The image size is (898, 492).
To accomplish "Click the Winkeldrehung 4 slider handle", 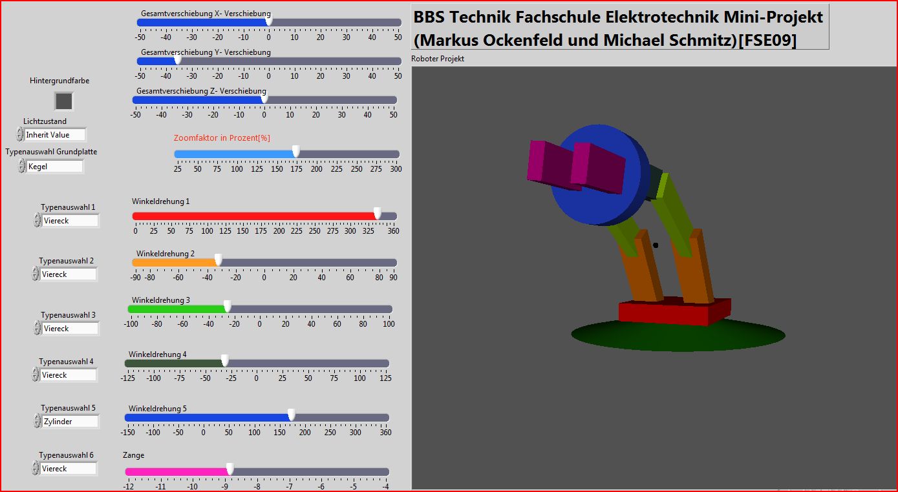I will (x=225, y=360).
